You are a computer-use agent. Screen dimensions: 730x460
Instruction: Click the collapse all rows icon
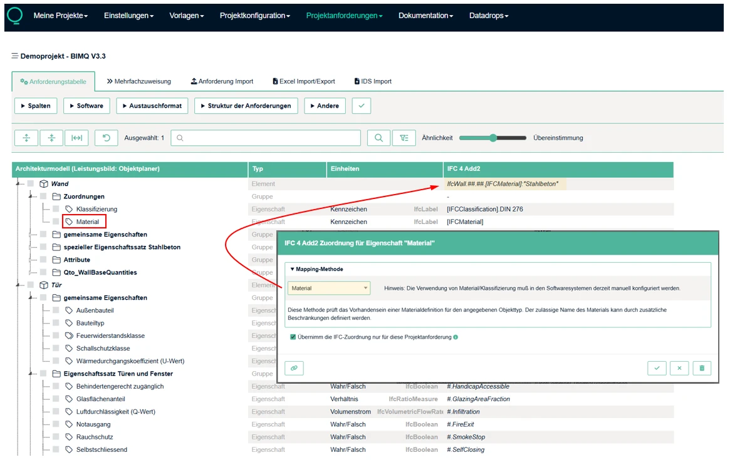51,138
